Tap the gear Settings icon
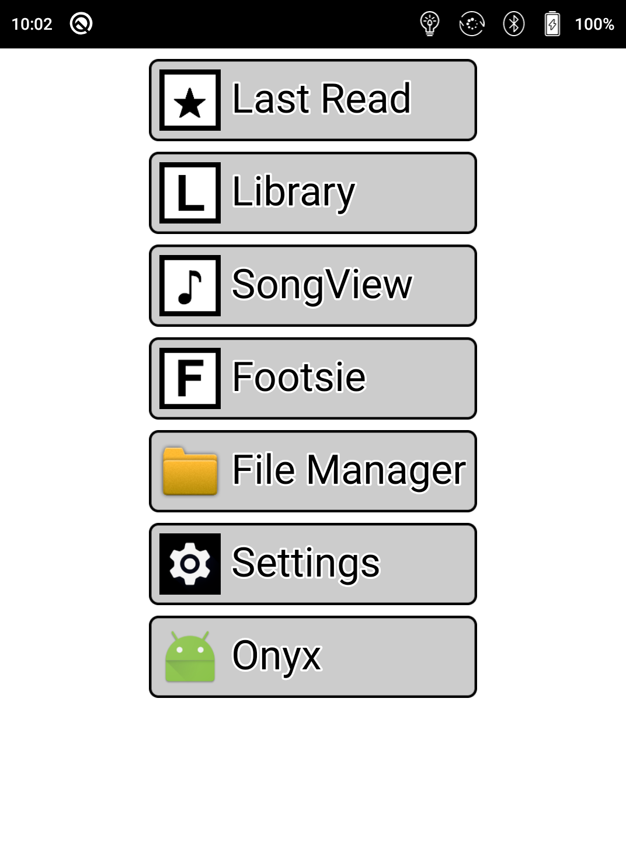The width and height of the screenshot is (626, 845). [190, 564]
